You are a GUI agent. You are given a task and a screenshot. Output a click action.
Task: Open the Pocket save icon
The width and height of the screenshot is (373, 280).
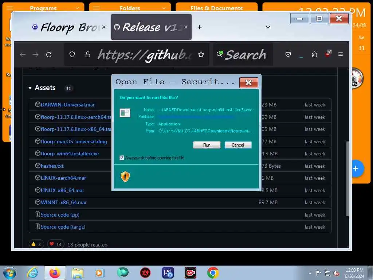click(288, 55)
